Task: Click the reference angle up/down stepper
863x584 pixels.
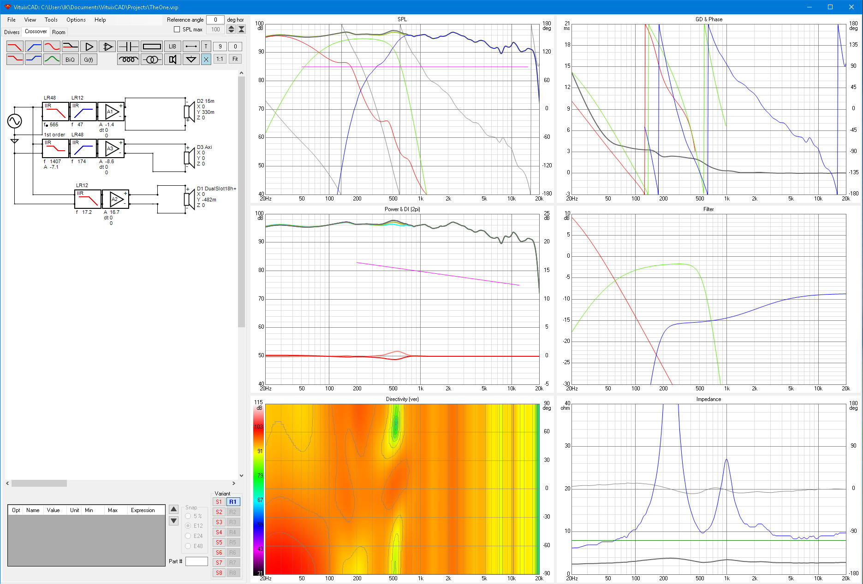Action: tap(232, 29)
